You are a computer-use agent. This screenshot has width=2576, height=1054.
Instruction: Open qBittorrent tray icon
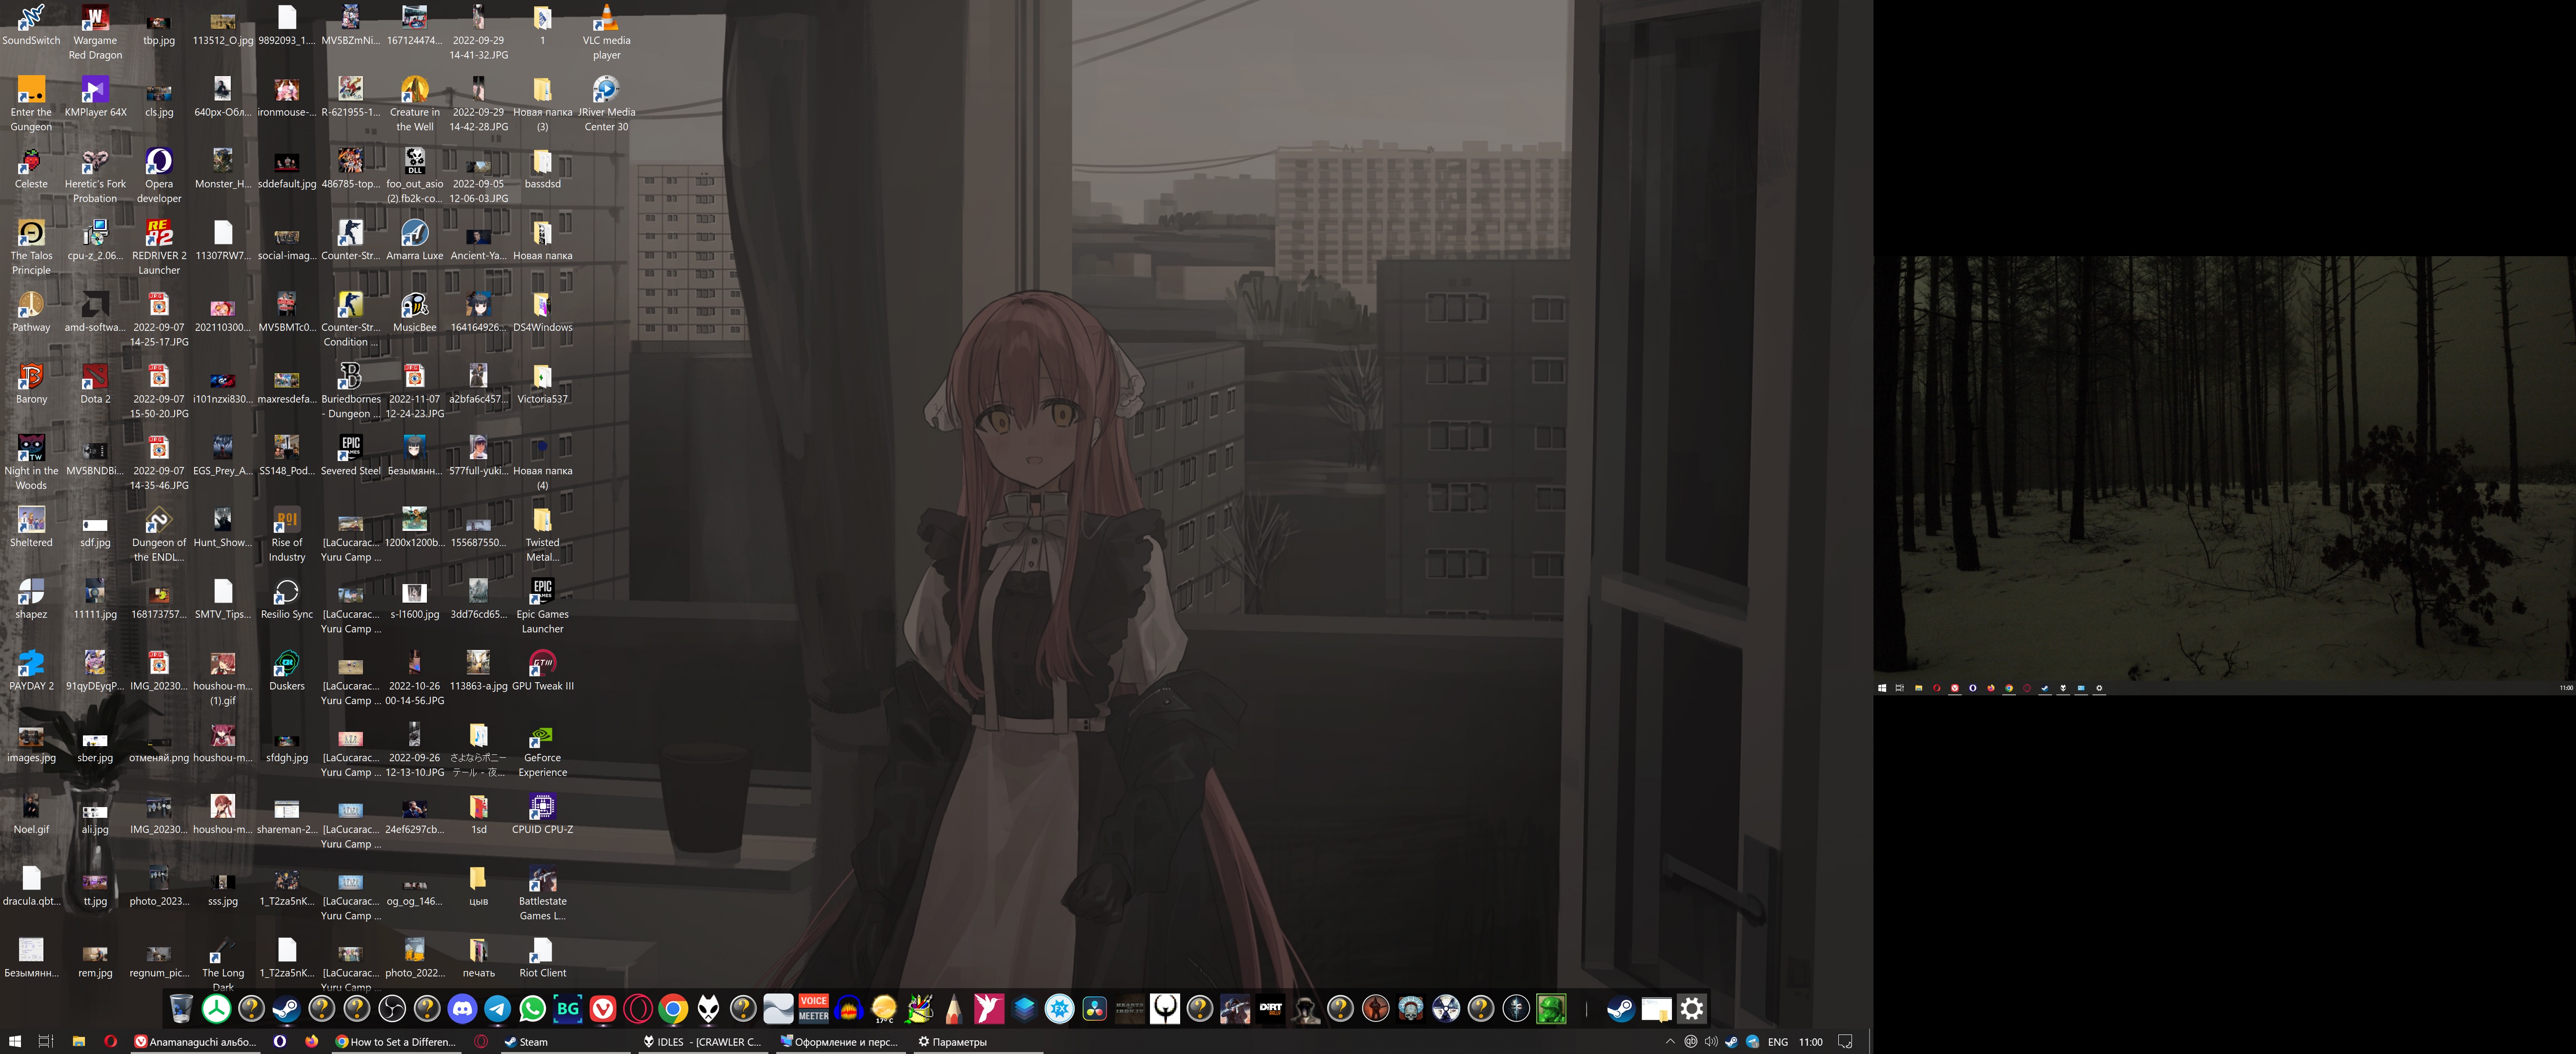[x=1691, y=1042]
